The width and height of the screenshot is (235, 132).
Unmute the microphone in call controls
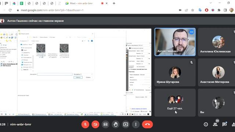(85, 124)
